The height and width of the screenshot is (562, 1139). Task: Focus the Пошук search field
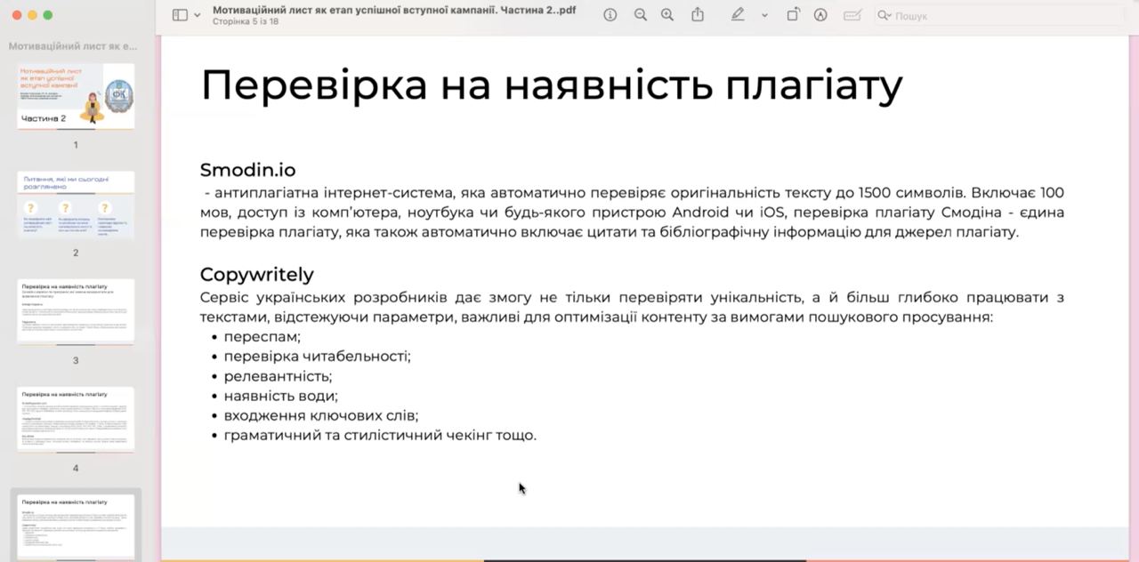[1000, 16]
